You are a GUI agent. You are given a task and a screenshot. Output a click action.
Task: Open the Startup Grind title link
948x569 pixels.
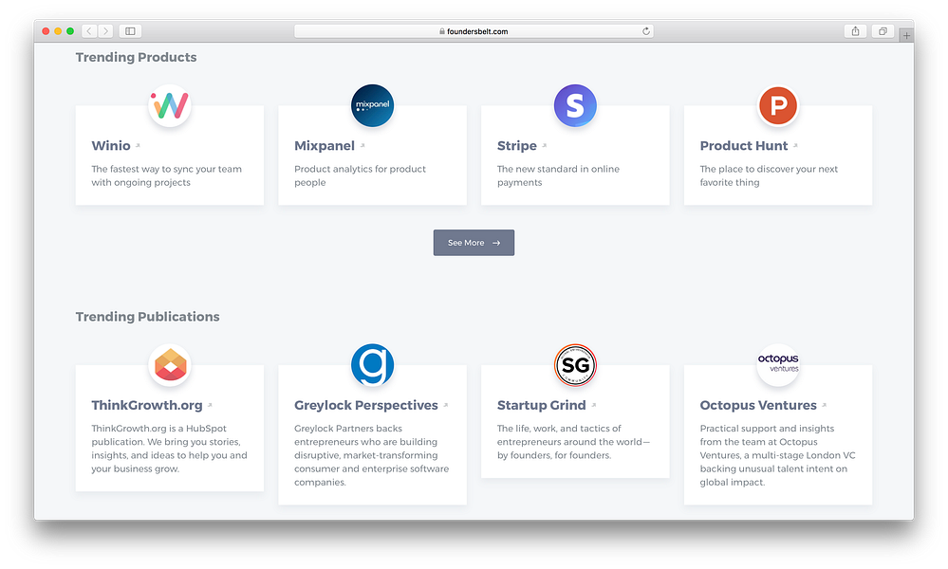542,405
